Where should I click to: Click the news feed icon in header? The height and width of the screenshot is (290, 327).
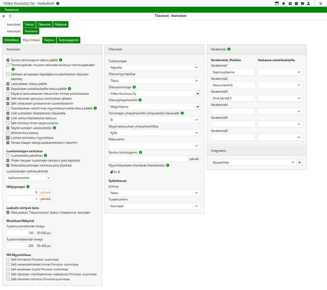(x=290, y=4)
